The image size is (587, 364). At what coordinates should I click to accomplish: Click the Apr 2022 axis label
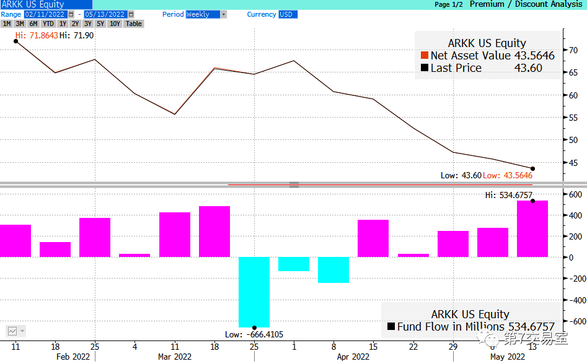coord(353,357)
